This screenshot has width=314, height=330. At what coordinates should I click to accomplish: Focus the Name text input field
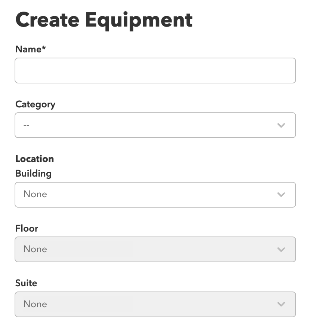[x=155, y=70]
